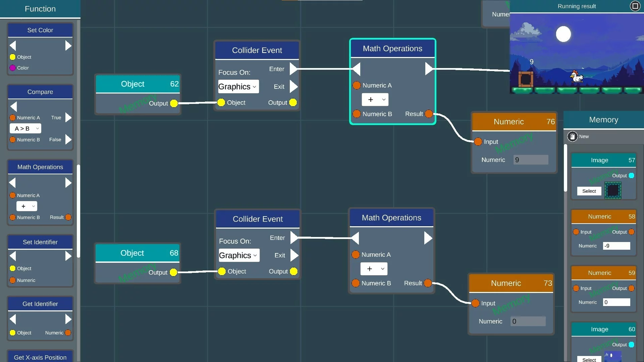Open the operator dropdown in the selected Math Operations node
The width and height of the screenshot is (644, 362).
point(375,100)
